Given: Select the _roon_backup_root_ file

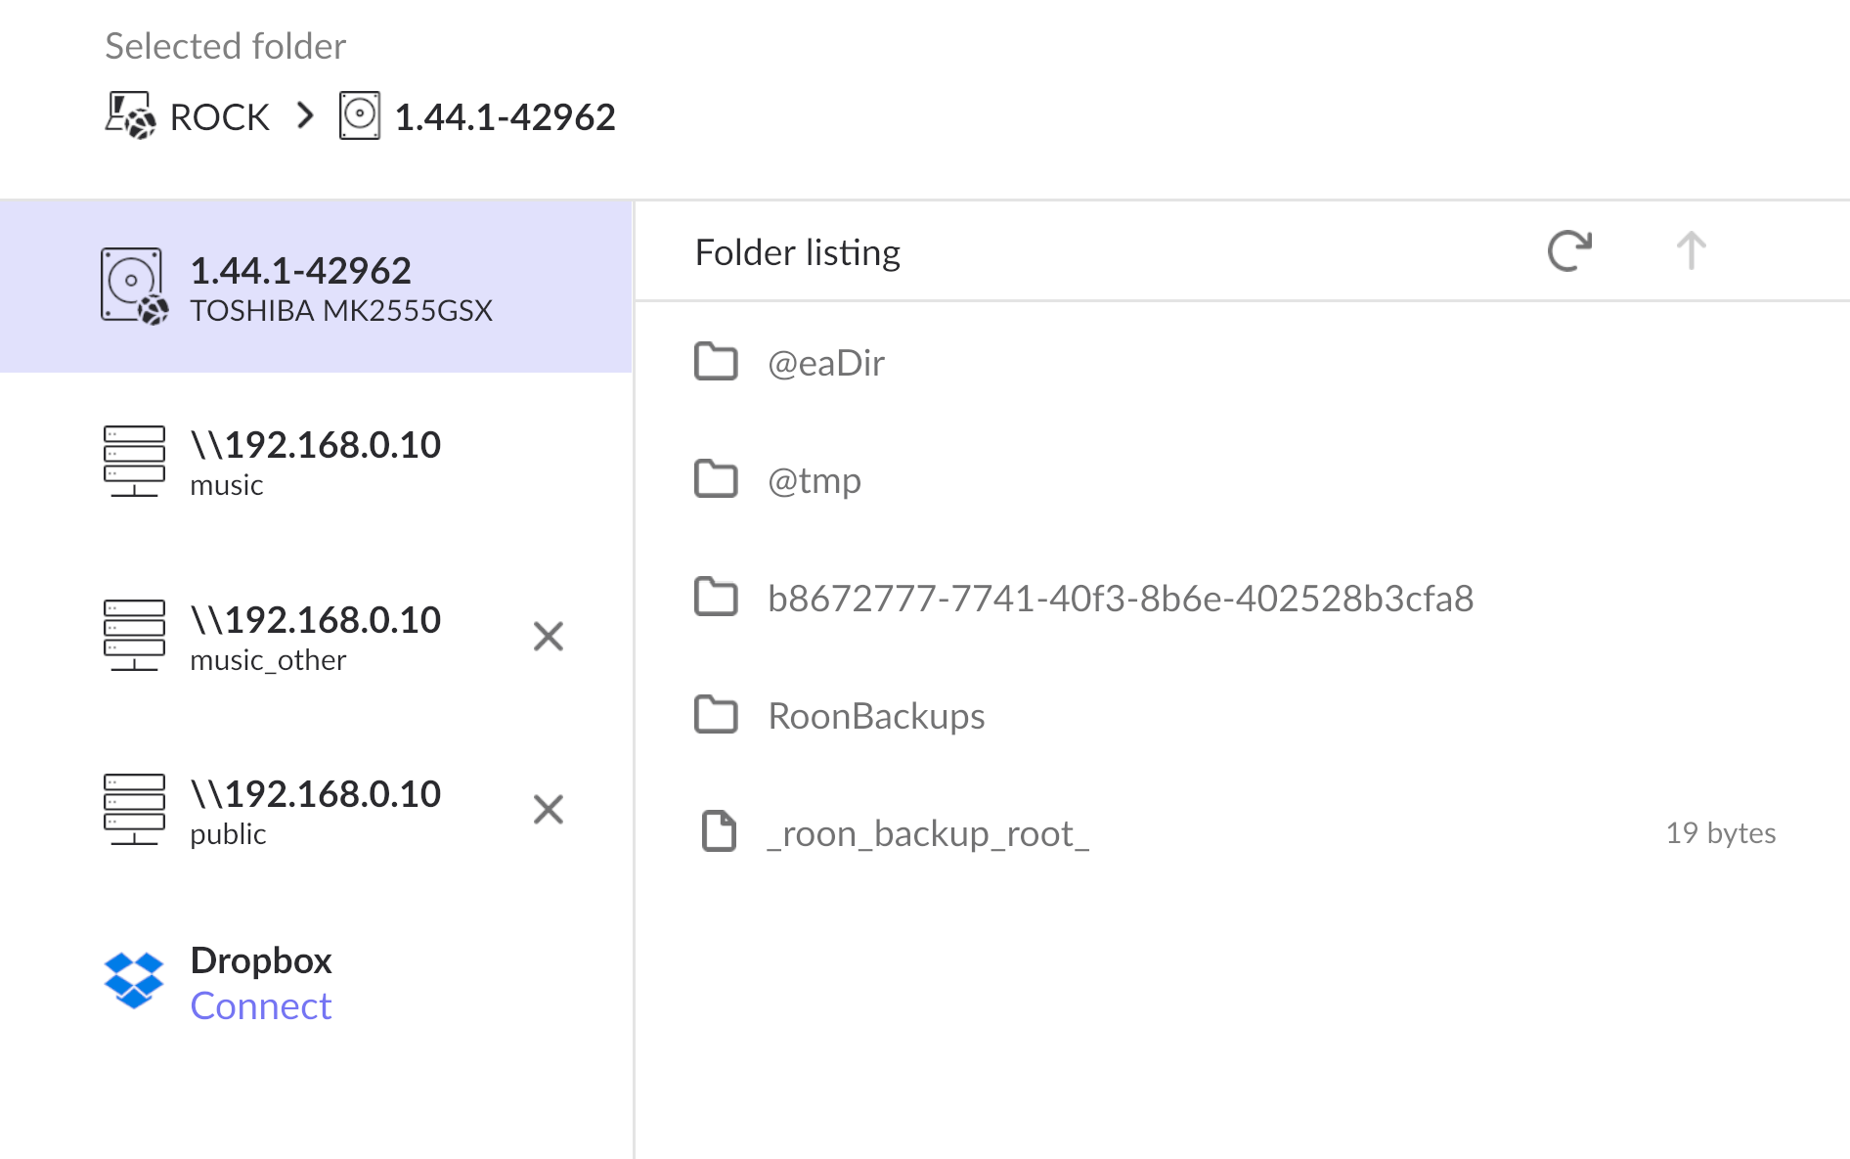Looking at the screenshot, I should 928,833.
